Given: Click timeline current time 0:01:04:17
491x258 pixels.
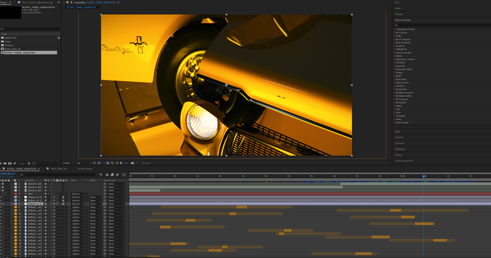Looking at the screenshot, I should click(8, 174).
